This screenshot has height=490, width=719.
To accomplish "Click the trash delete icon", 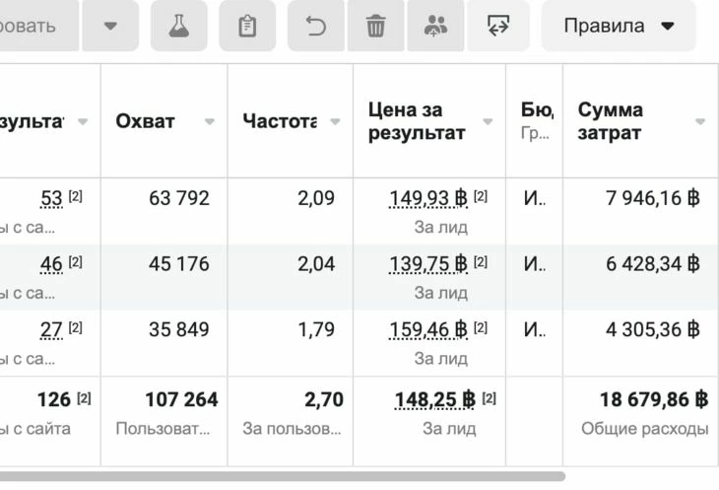I will (375, 27).
